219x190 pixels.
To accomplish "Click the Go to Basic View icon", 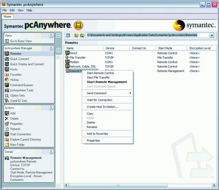I will (7, 41).
